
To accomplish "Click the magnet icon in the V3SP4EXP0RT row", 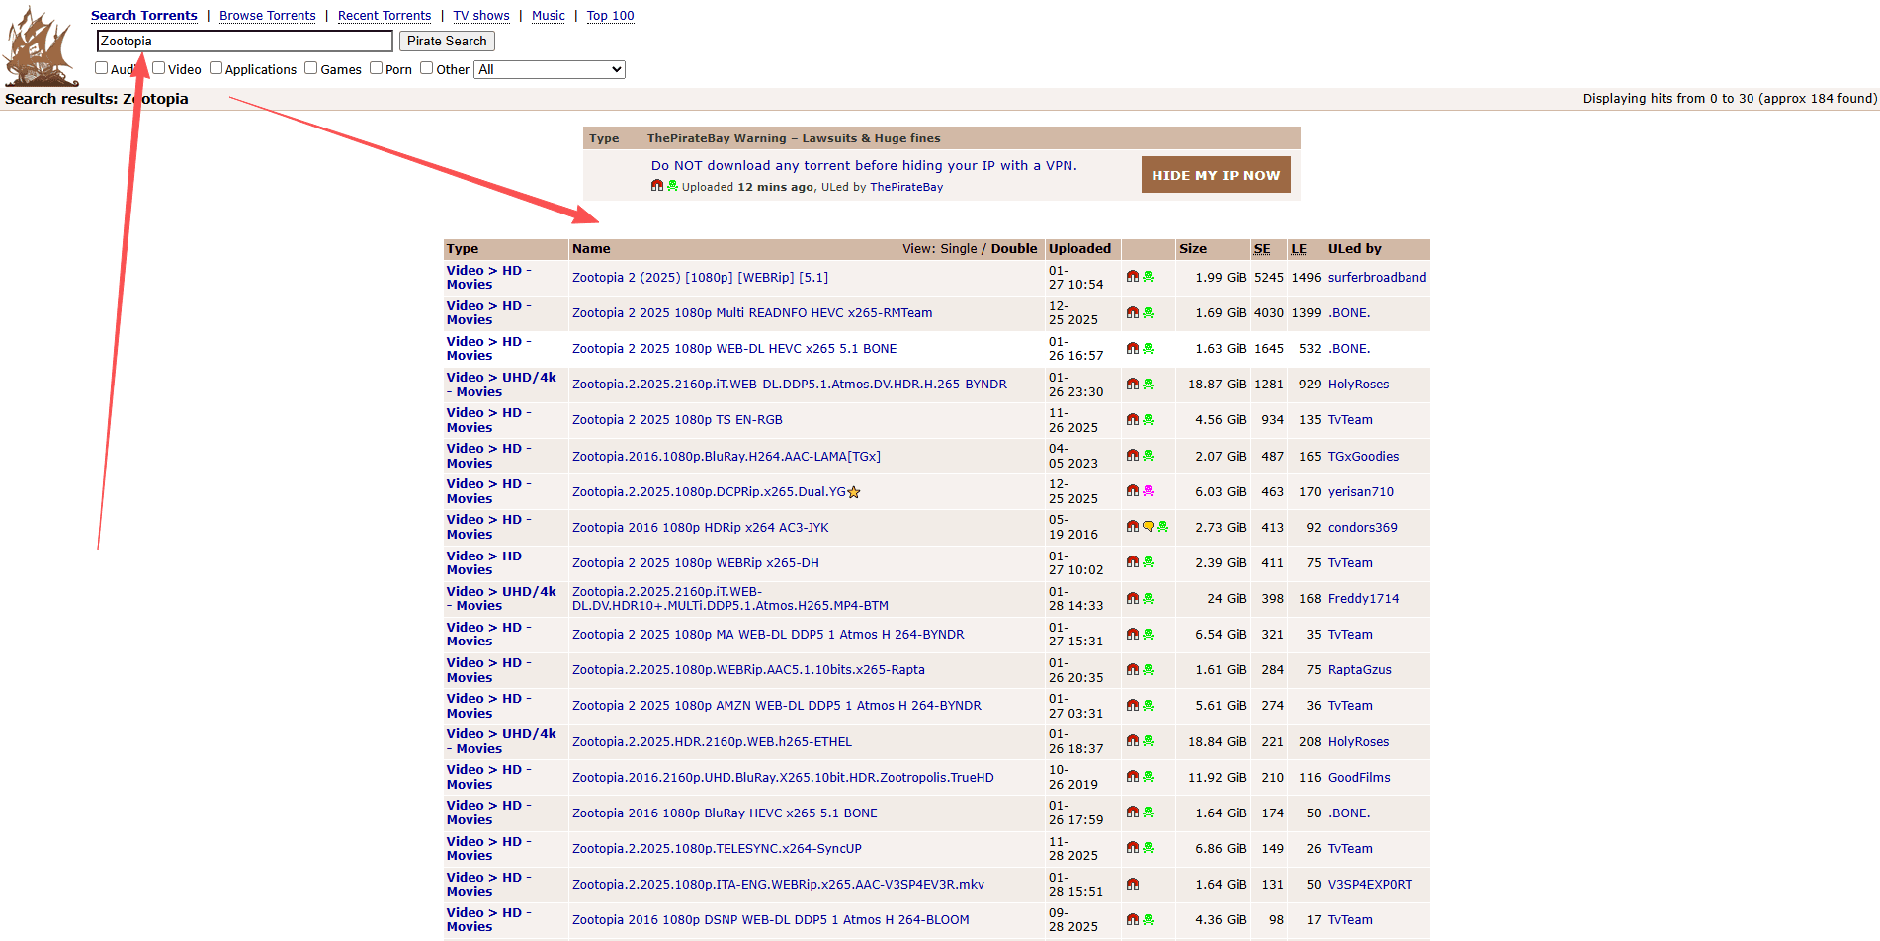I will tap(1133, 884).
